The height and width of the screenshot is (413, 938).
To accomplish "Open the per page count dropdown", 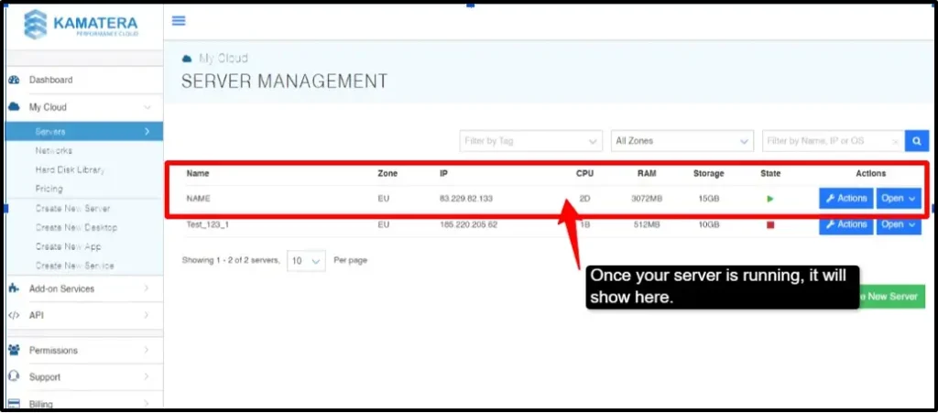I will [306, 261].
